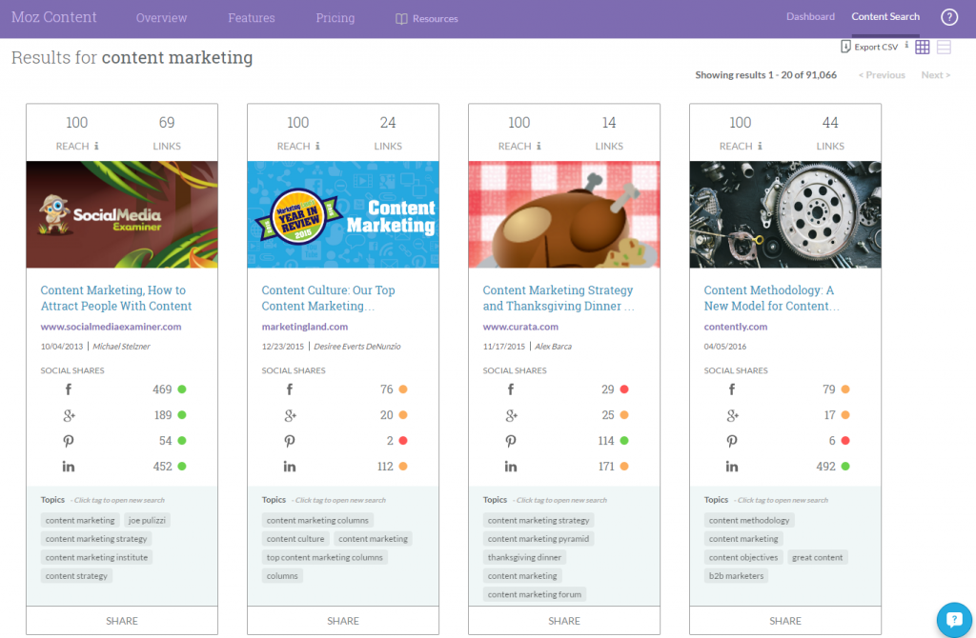Go to Next results page
The image size is (976, 638).
[x=936, y=75]
